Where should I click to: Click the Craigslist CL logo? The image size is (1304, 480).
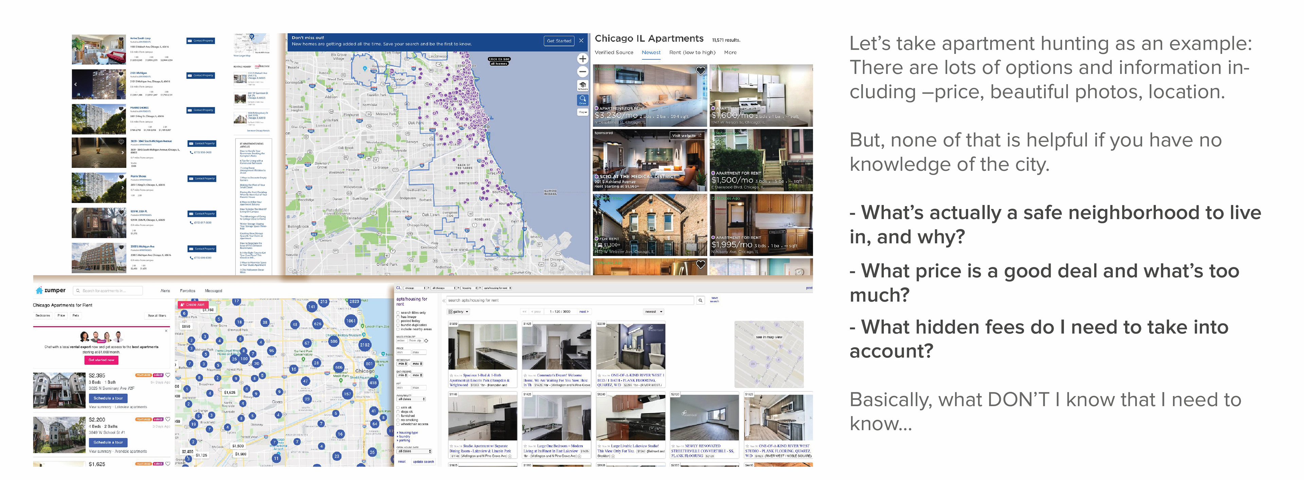coord(398,288)
